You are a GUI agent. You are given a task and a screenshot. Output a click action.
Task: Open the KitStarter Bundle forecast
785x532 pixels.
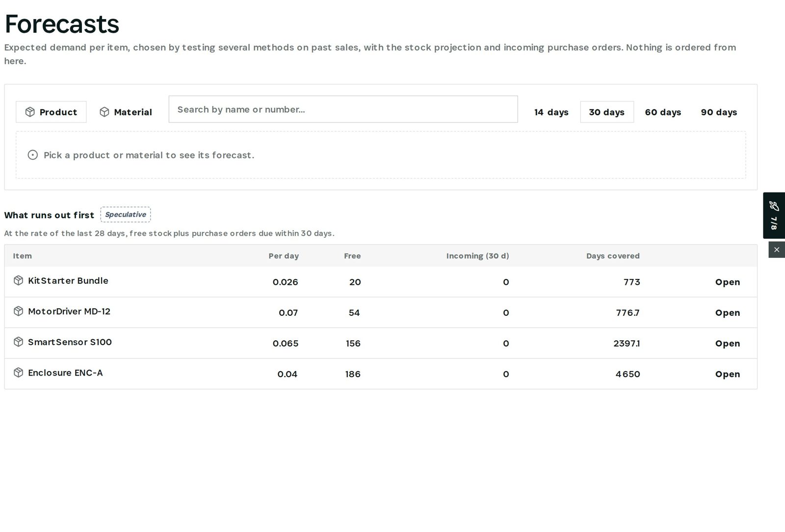tap(727, 282)
